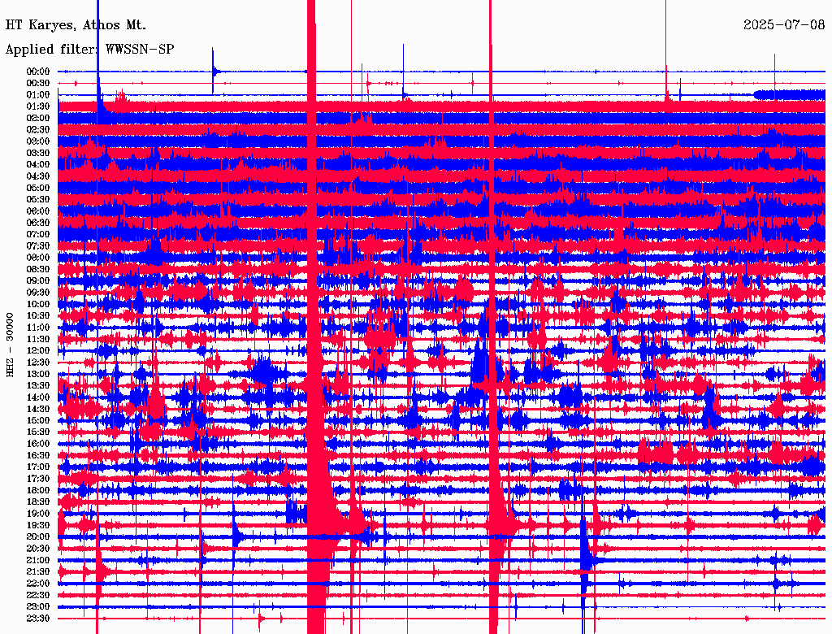Select the 15:30 time label
The width and height of the screenshot is (832, 634).
click(38, 432)
